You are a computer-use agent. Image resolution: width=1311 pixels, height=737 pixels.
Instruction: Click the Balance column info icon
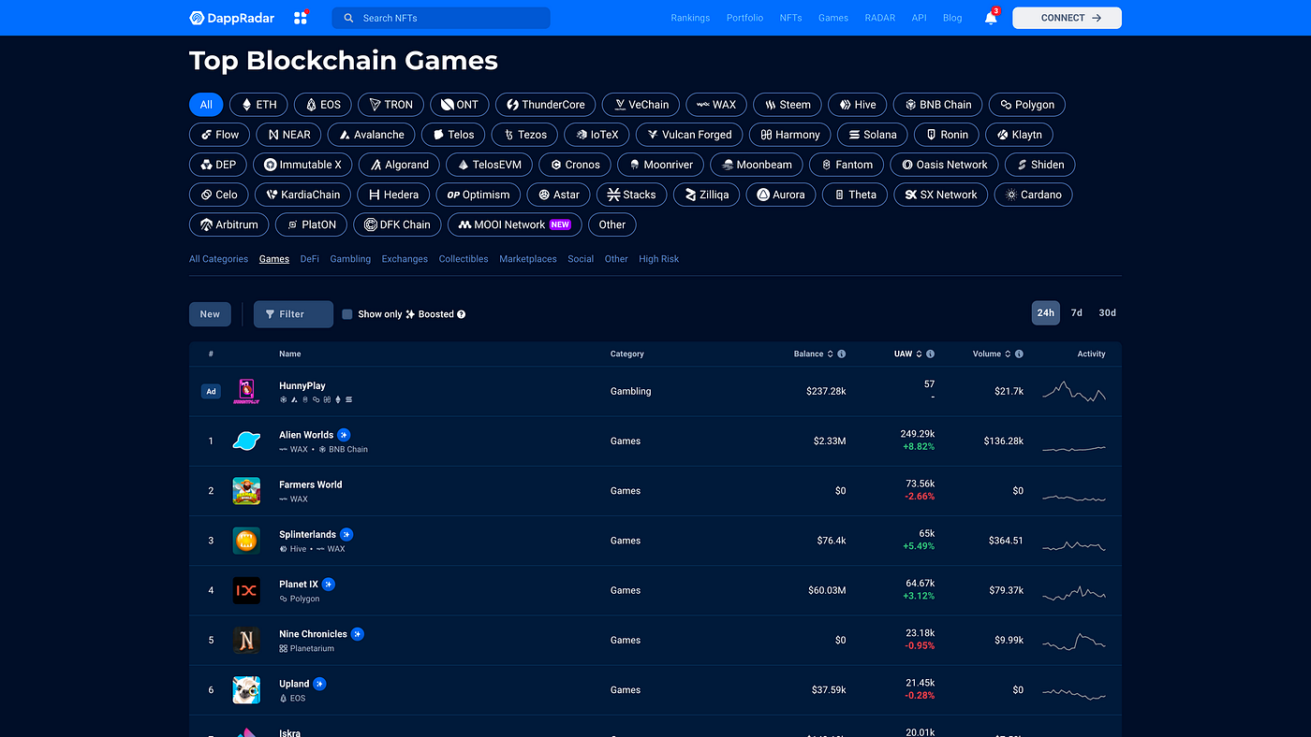(x=841, y=354)
